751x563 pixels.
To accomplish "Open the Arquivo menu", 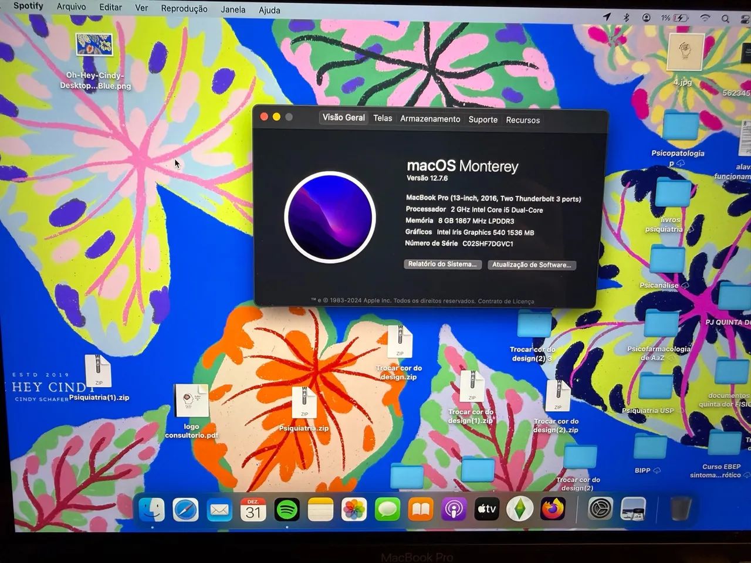I will pos(71,7).
